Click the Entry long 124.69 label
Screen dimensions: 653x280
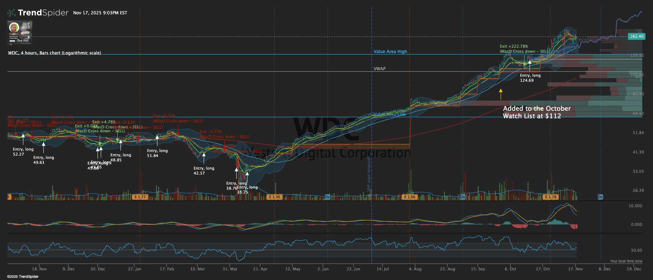(x=530, y=78)
